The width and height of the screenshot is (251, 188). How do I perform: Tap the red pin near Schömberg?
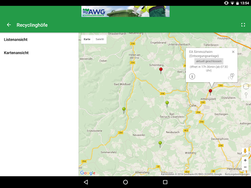click(161, 70)
